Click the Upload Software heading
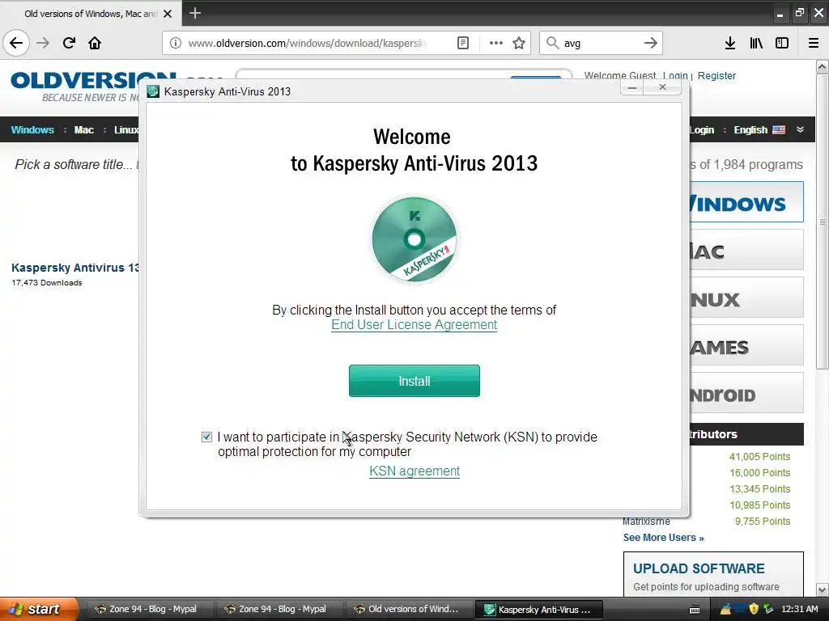 pyautogui.click(x=699, y=568)
